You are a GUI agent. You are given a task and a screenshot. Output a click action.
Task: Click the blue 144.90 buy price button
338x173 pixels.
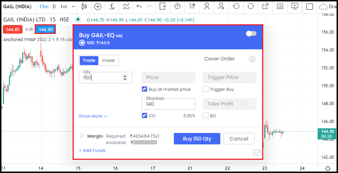click(x=45, y=29)
